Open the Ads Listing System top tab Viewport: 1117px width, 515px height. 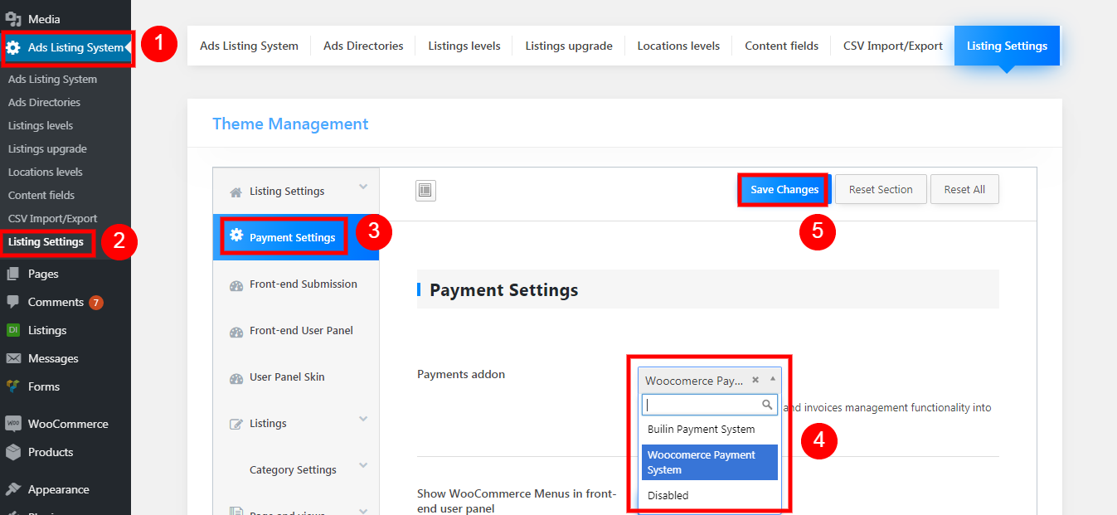pos(249,46)
